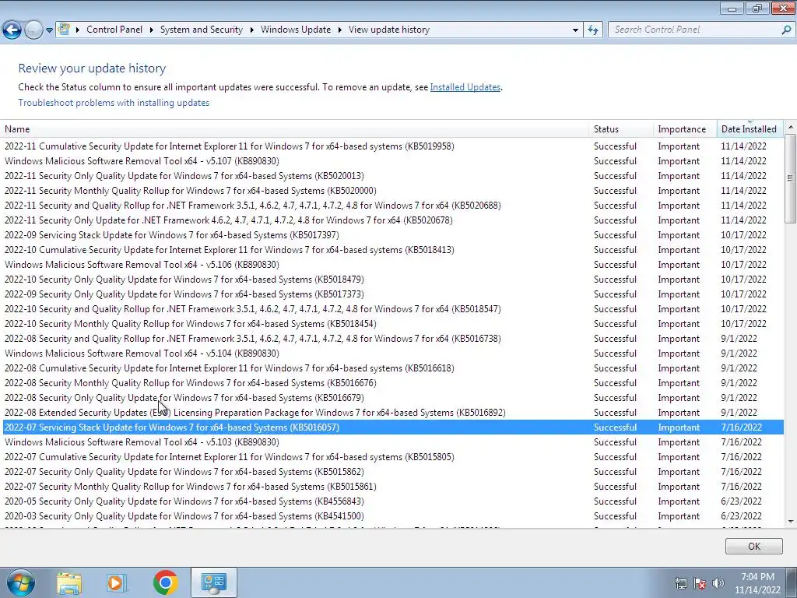797x598 pixels.
Task: Expand arrow before the Control Panel breadcrumb
Action: pyautogui.click(x=78, y=30)
